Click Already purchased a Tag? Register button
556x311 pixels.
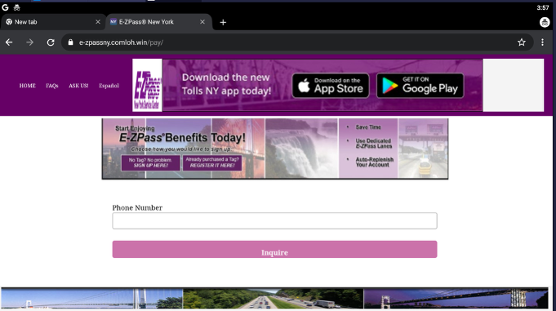pyautogui.click(x=212, y=162)
